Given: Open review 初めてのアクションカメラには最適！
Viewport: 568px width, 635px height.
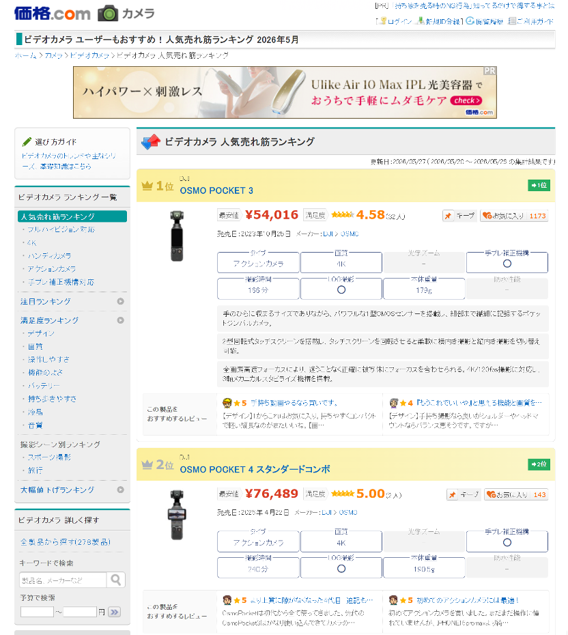Looking at the screenshot, I should coord(468,601).
